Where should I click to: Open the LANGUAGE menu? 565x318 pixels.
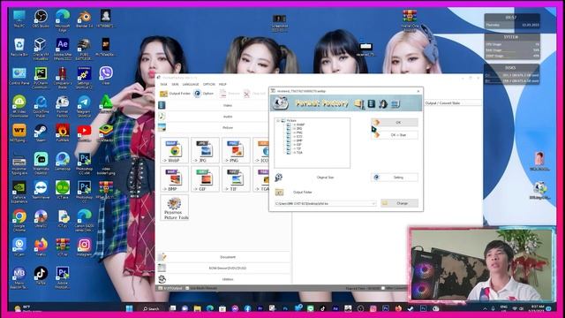[x=191, y=85]
